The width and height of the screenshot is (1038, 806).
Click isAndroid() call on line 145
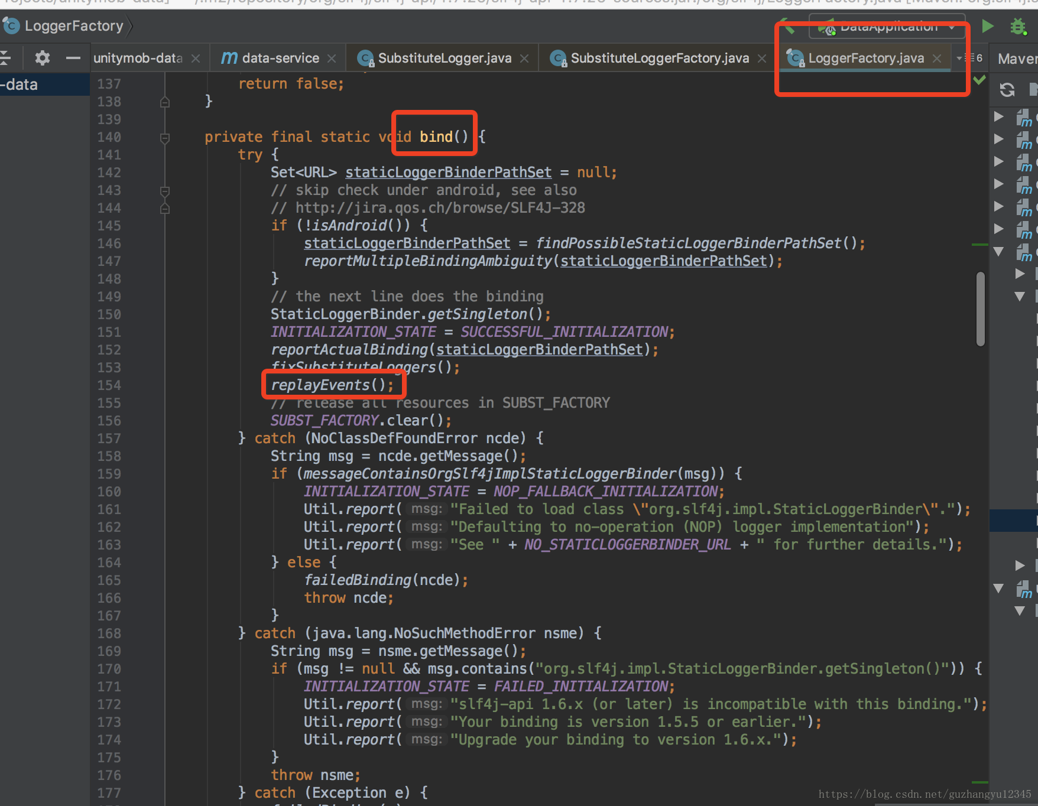(x=357, y=226)
